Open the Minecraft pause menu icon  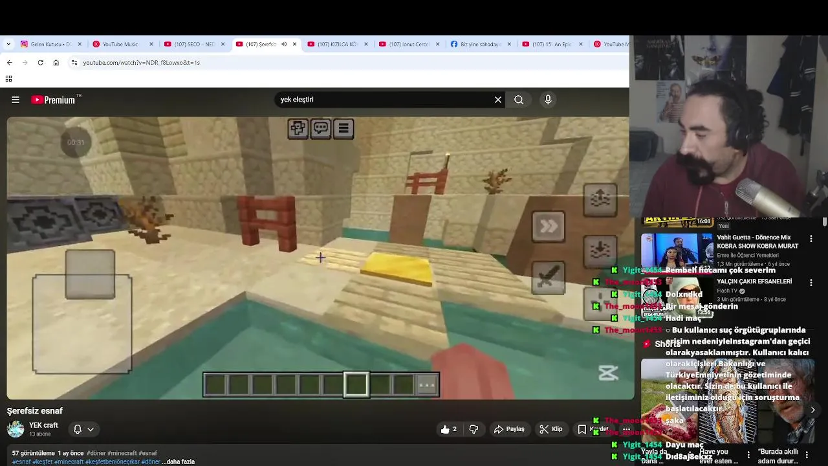(x=343, y=128)
